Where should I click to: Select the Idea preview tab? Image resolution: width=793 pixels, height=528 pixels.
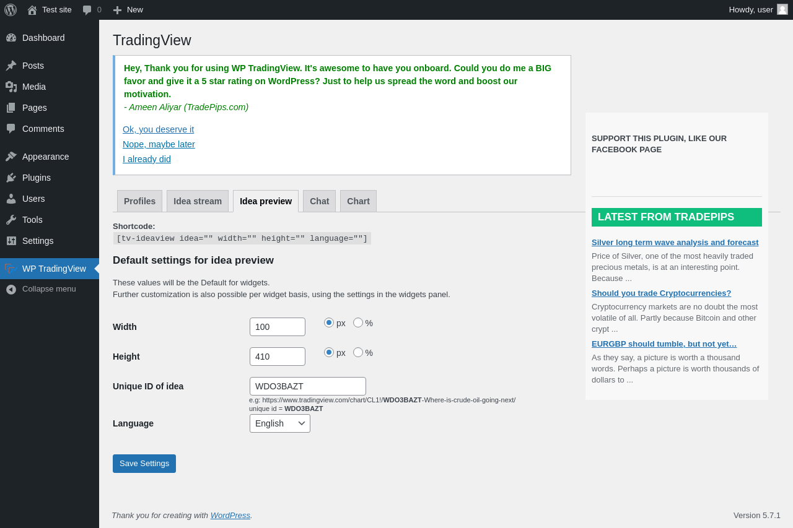click(x=266, y=201)
